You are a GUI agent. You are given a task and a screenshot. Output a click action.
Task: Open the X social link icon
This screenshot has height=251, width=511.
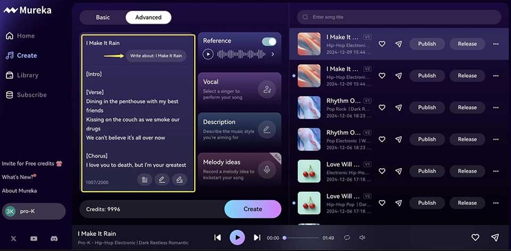coord(13,239)
